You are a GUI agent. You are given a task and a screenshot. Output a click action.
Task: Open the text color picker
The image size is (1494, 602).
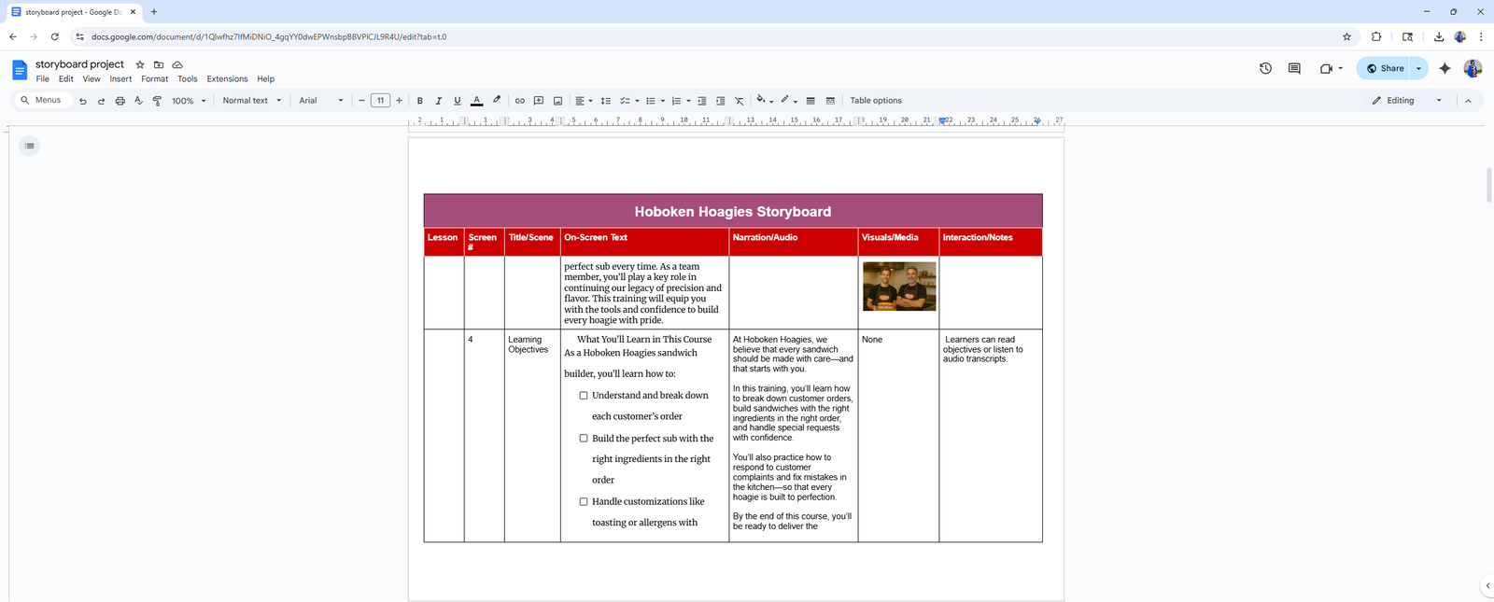point(476,101)
